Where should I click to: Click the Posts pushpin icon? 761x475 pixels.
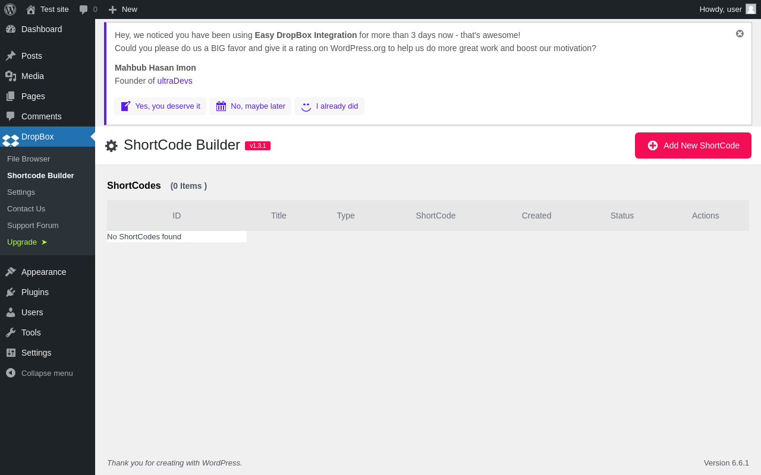point(11,56)
